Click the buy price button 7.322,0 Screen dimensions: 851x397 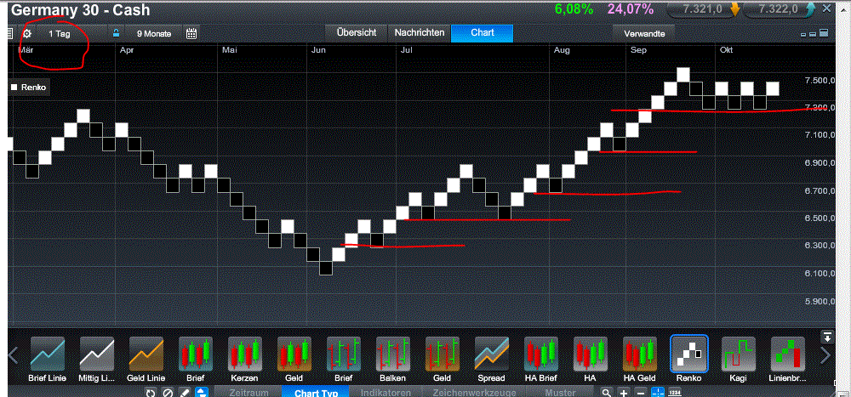(x=781, y=9)
